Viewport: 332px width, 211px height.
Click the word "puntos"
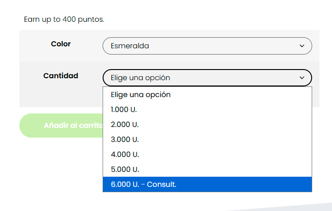91,20
